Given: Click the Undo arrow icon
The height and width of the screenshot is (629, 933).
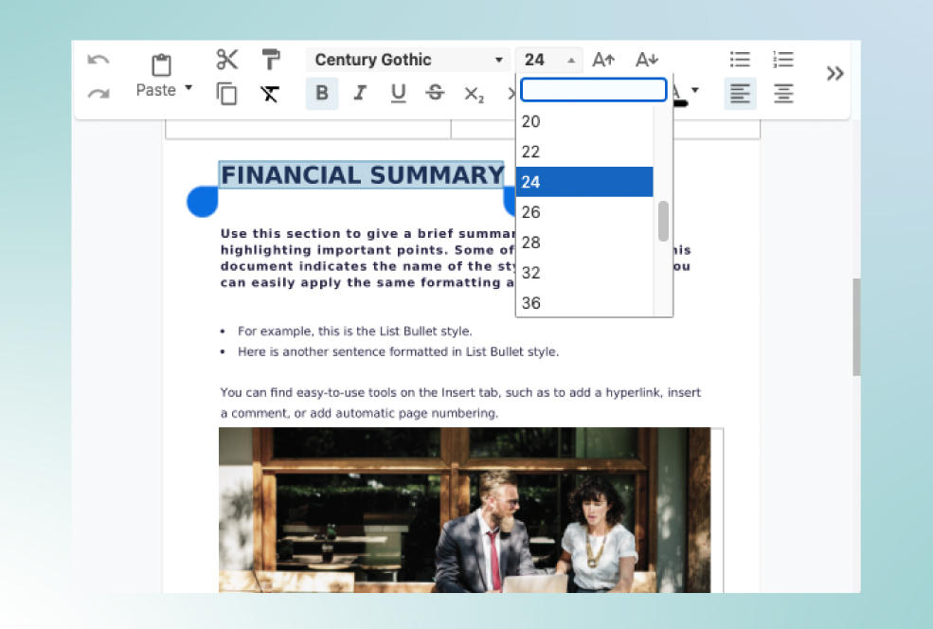Looking at the screenshot, I should pos(99,60).
